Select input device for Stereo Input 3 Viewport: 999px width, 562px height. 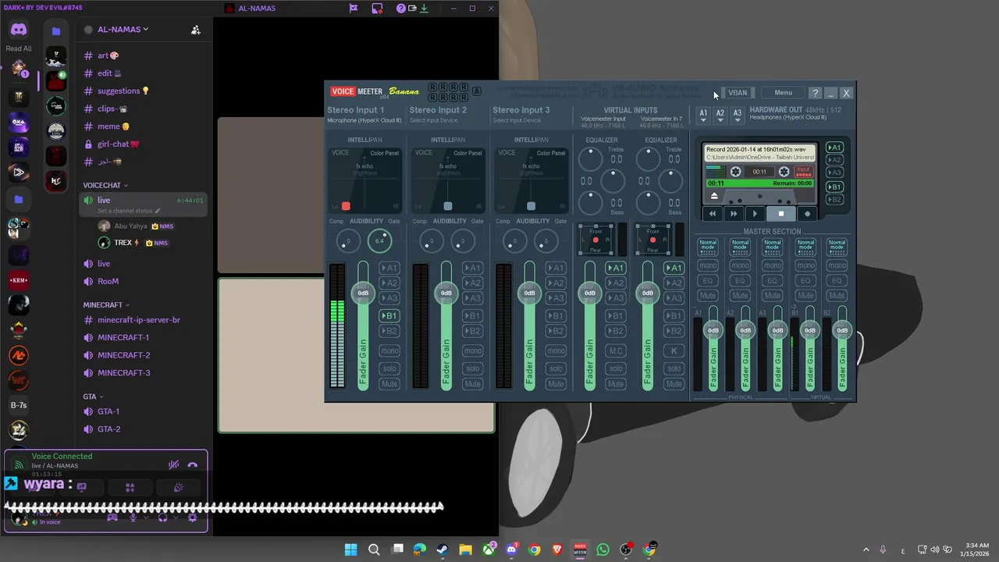tap(517, 120)
